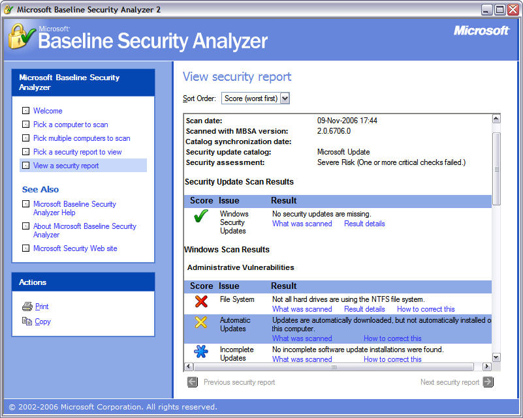
Task: Click the report's scroll down arrow
Action: pos(496,357)
